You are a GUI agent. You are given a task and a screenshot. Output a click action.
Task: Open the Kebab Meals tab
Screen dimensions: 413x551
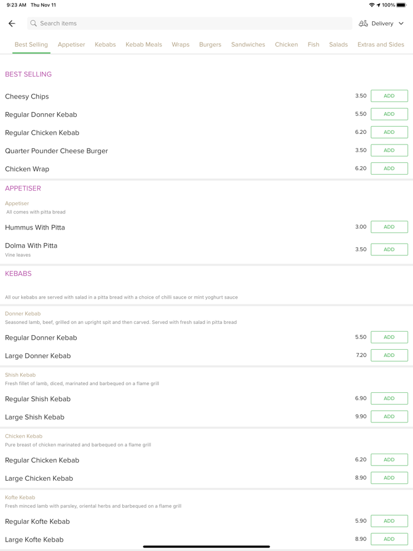coord(143,45)
